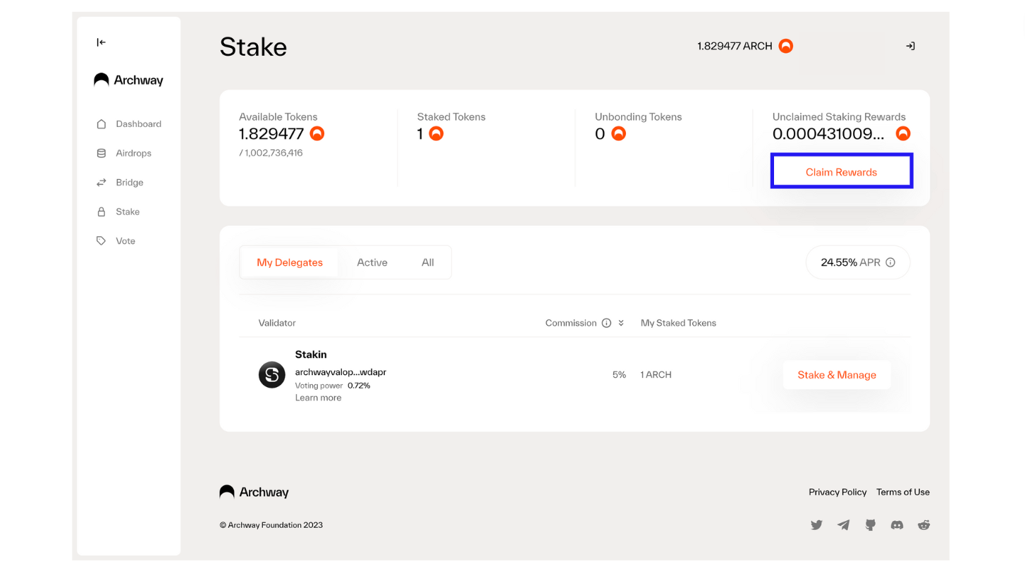
Task: Click the APR info icon
Action: point(890,262)
